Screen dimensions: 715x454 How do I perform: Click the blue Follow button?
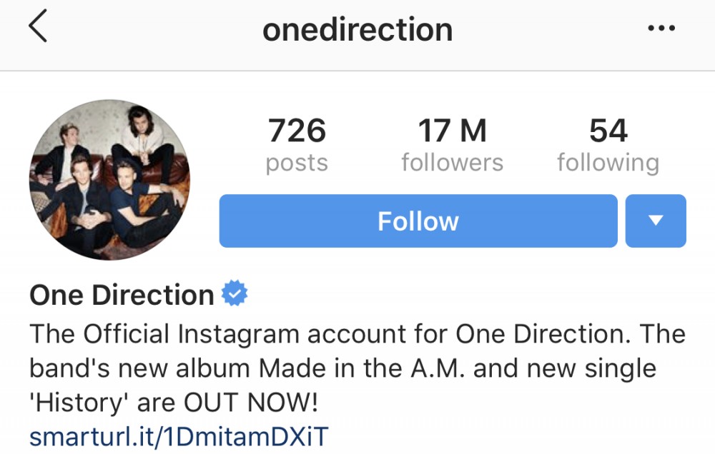point(418,221)
